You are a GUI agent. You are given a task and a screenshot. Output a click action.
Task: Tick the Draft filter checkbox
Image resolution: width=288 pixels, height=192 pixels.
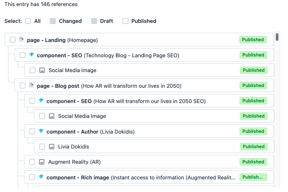pyautogui.click(x=94, y=21)
